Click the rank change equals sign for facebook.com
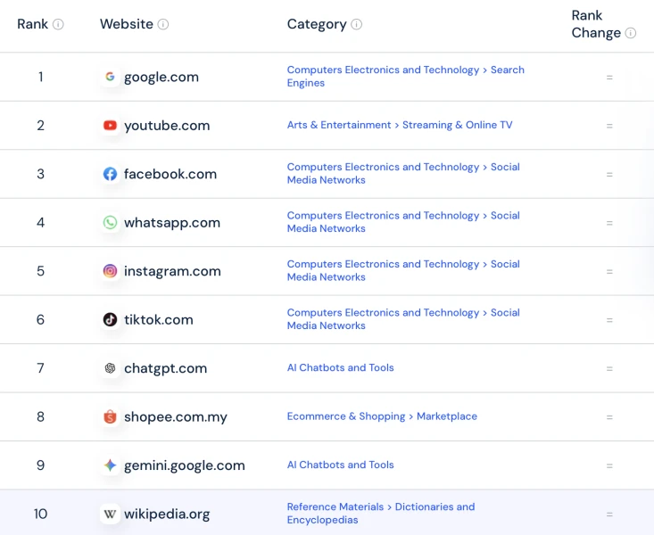This screenshot has height=535, width=654. click(609, 175)
